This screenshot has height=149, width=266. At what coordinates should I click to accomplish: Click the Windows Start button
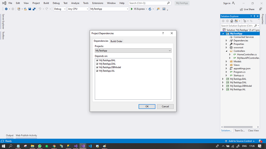(x=3, y=146)
